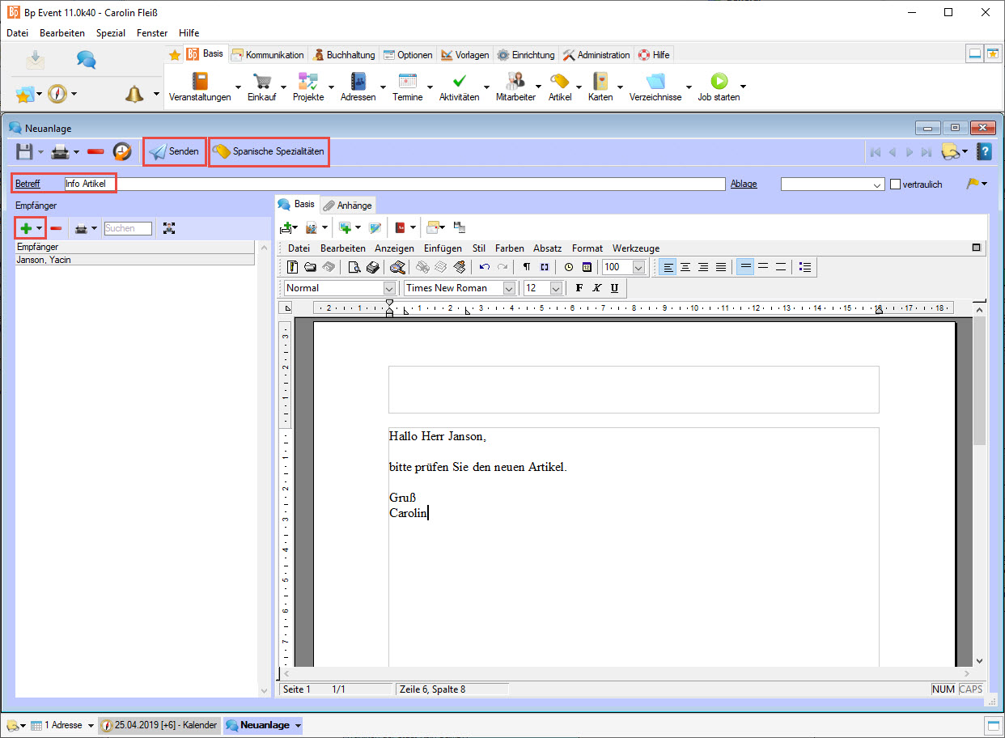Expand the Times New Roman font dropdown
The width and height of the screenshot is (1005, 738).
click(509, 288)
